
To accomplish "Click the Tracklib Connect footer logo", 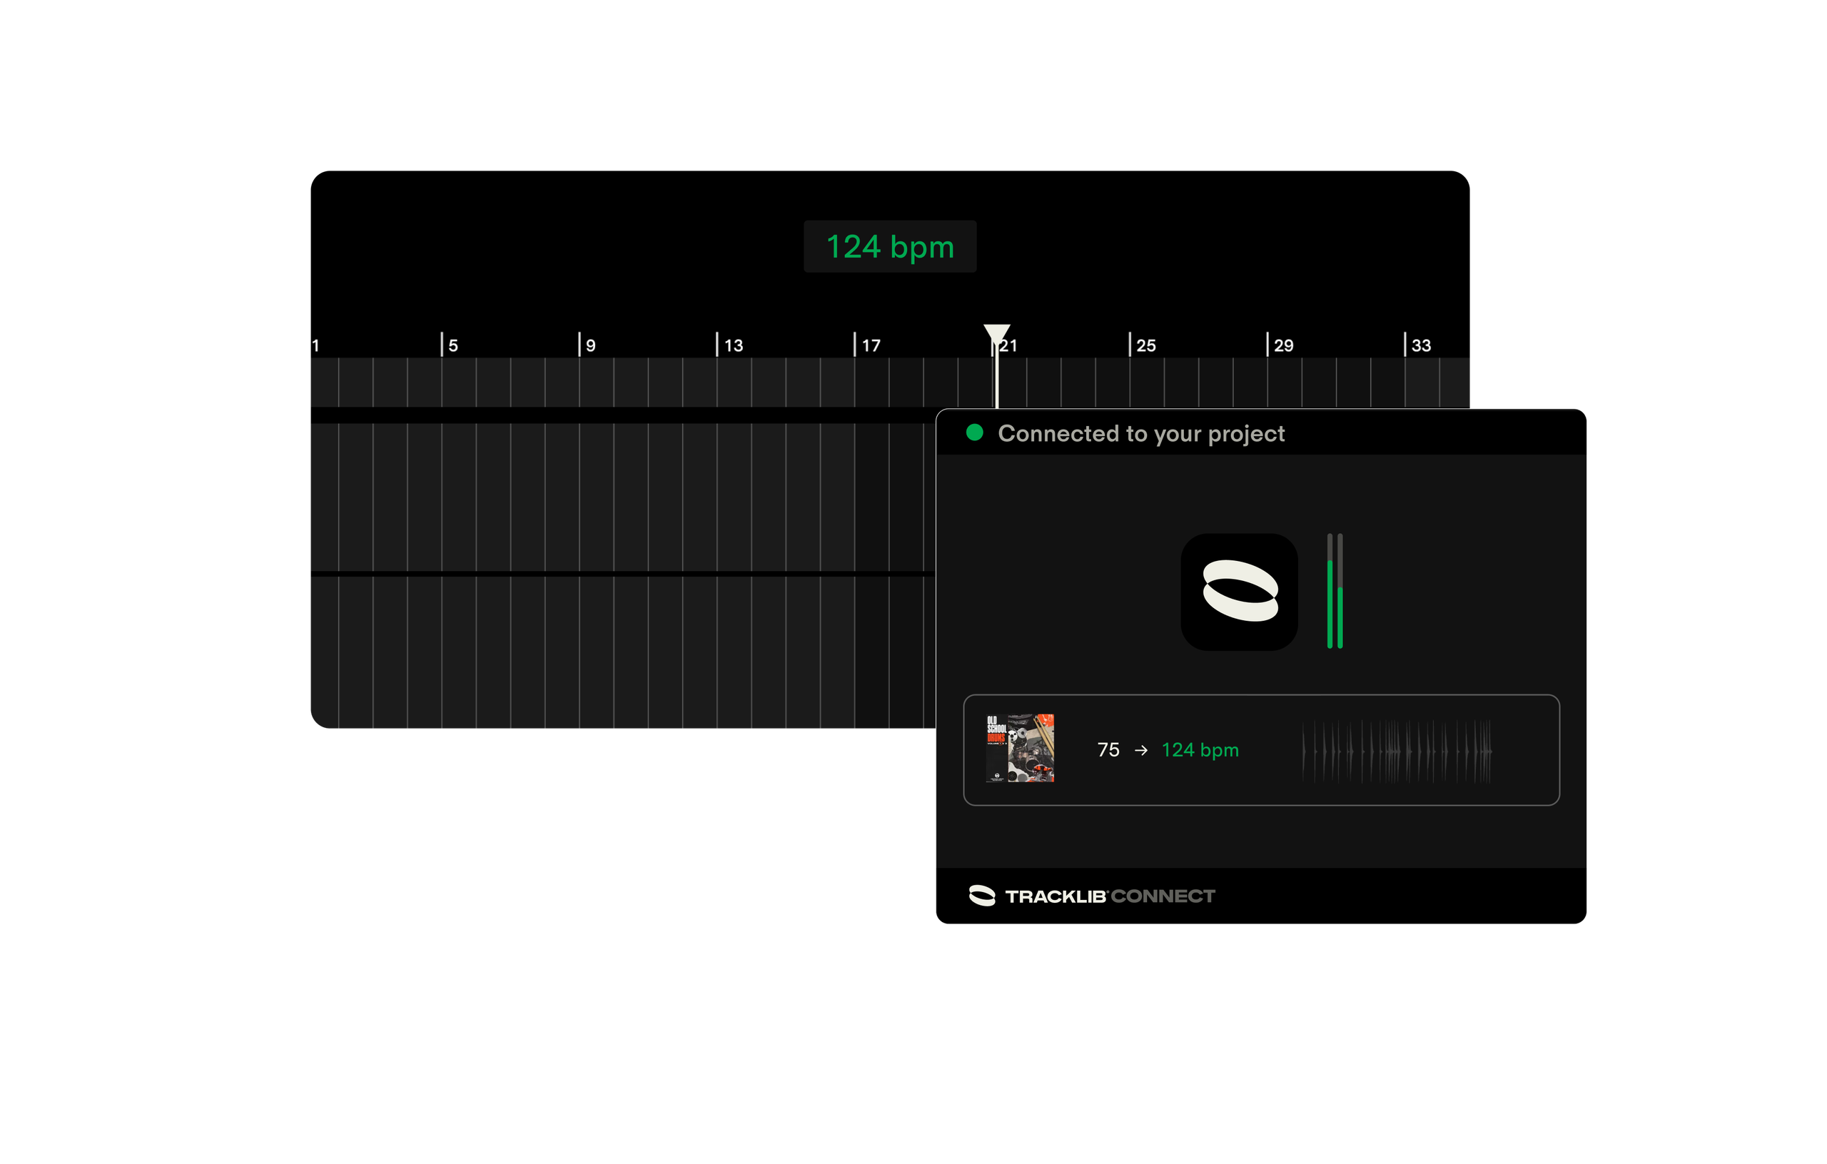I will pos(1091,896).
